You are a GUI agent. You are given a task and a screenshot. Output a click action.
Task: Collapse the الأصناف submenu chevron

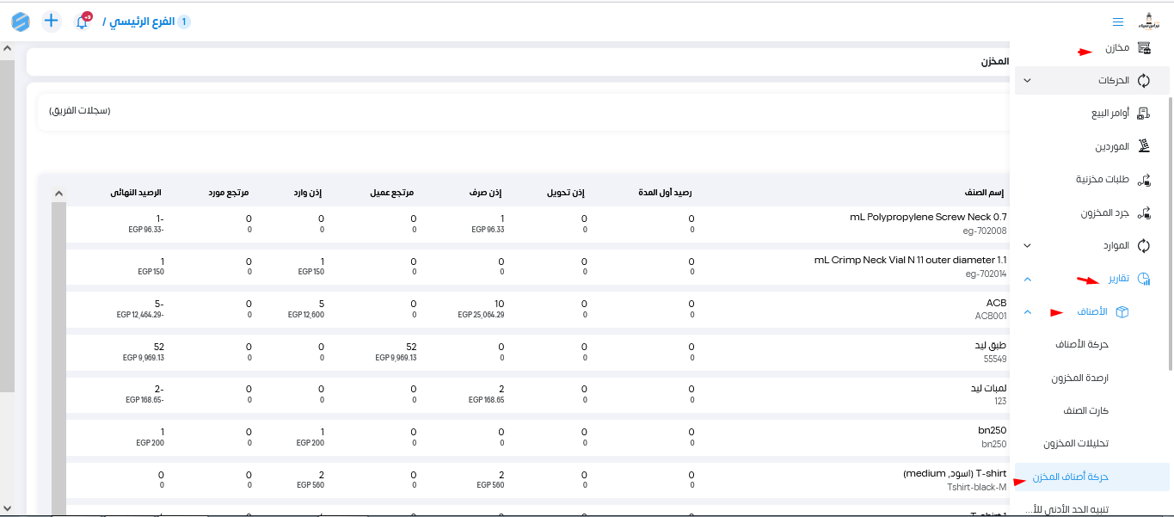pyautogui.click(x=1027, y=311)
